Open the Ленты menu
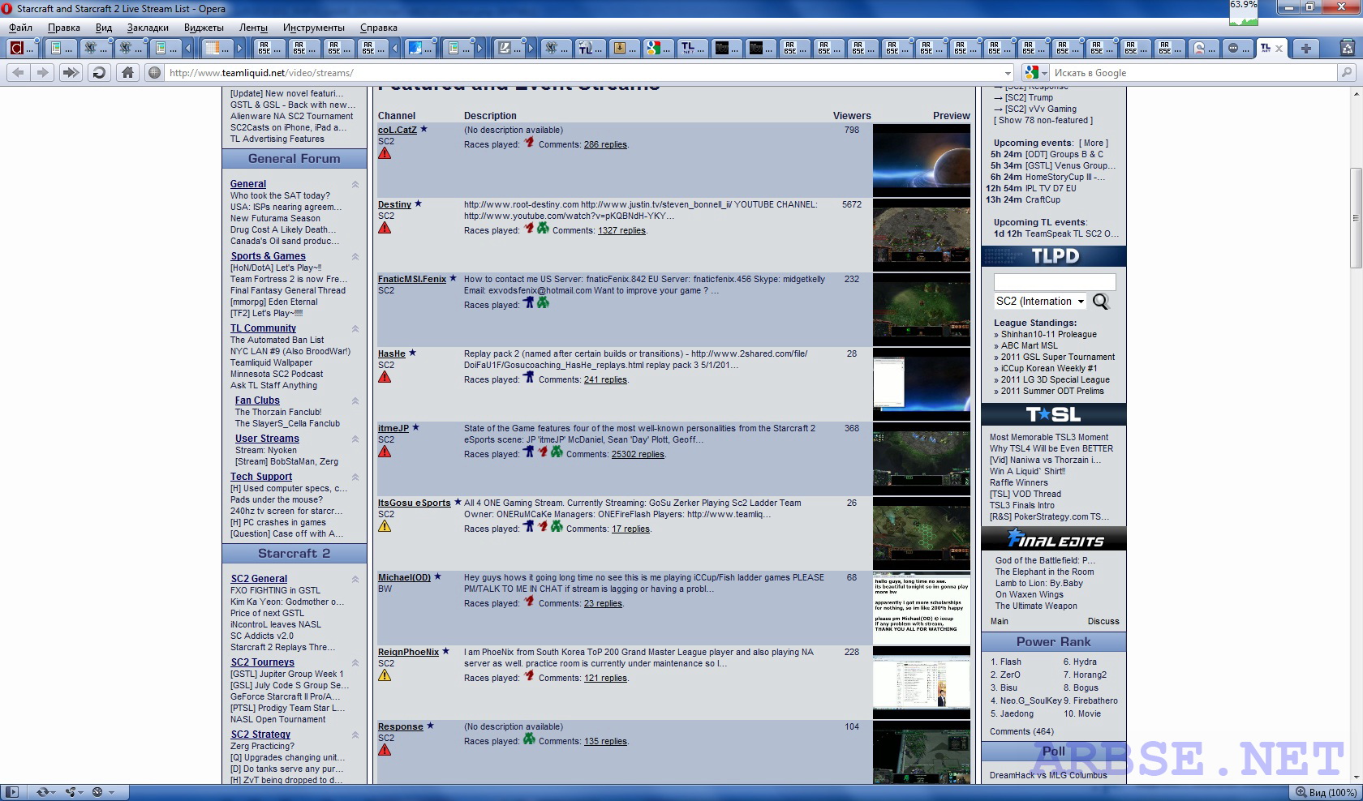The image size is (1363, 801). [253, 28]
